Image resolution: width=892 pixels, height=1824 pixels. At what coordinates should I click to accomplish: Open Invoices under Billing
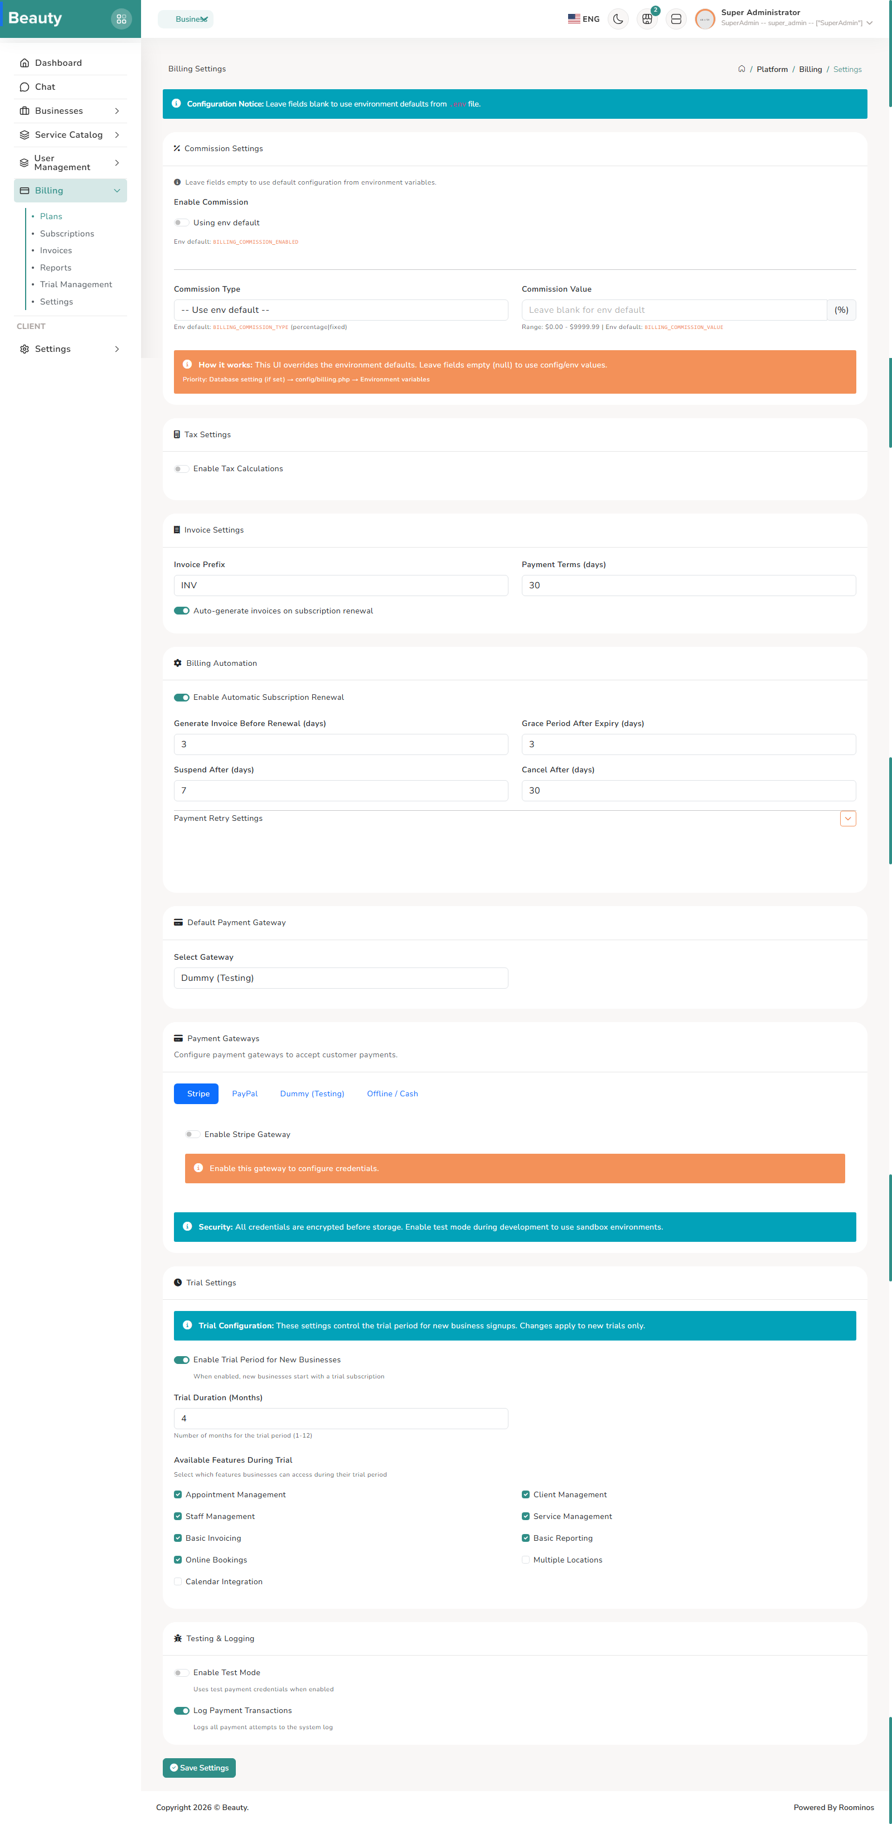click(x=56, y=251)
